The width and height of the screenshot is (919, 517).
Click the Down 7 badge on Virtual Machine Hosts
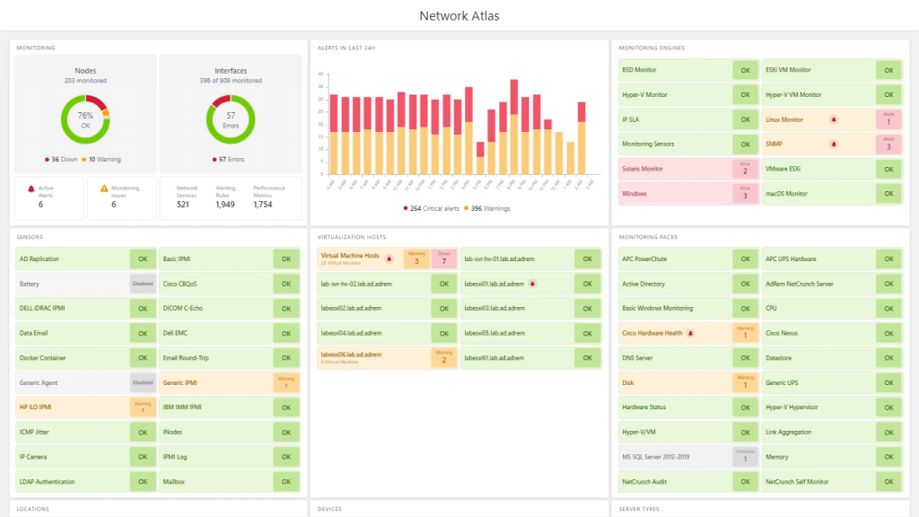coord(443,258)
